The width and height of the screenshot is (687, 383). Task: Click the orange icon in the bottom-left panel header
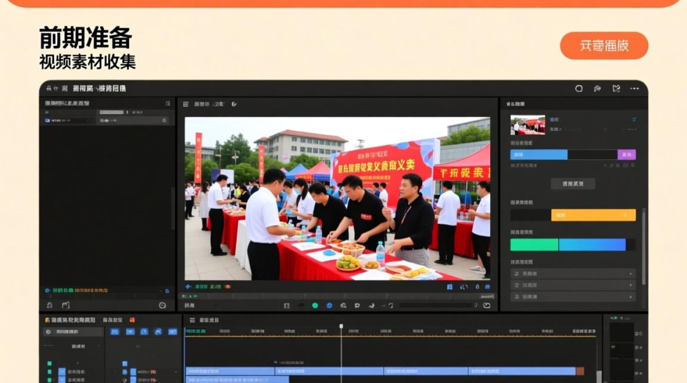tap(132, 320)
